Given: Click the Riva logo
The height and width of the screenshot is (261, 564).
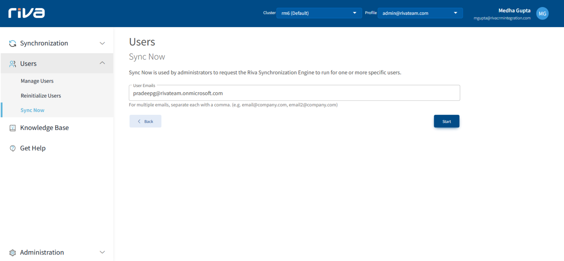Looking at the screenshot, I should click(x=27, y=13).
